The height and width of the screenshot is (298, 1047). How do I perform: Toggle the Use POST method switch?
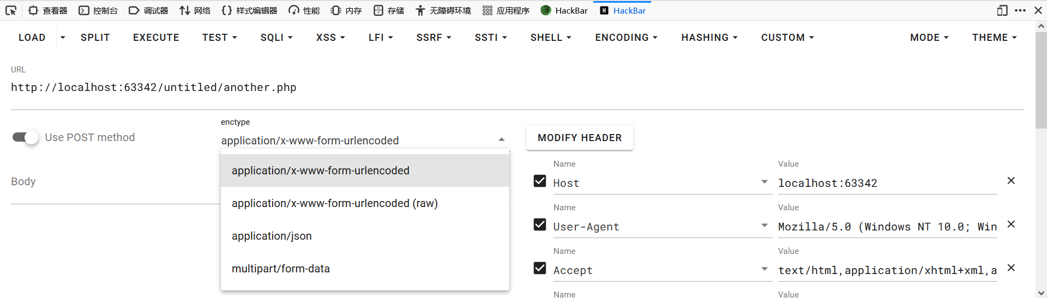coord(25,137)
